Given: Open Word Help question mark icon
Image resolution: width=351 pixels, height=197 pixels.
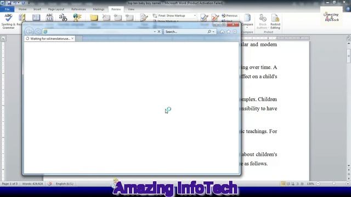Looking at the screenshot, I should 348,9.
